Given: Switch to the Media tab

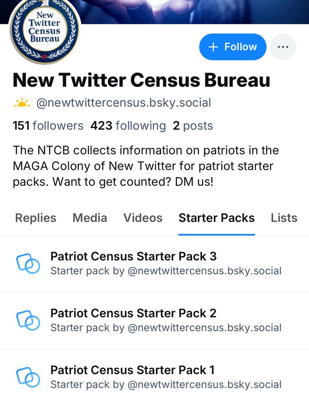Looking at the screenshot, I should (90, 218).
